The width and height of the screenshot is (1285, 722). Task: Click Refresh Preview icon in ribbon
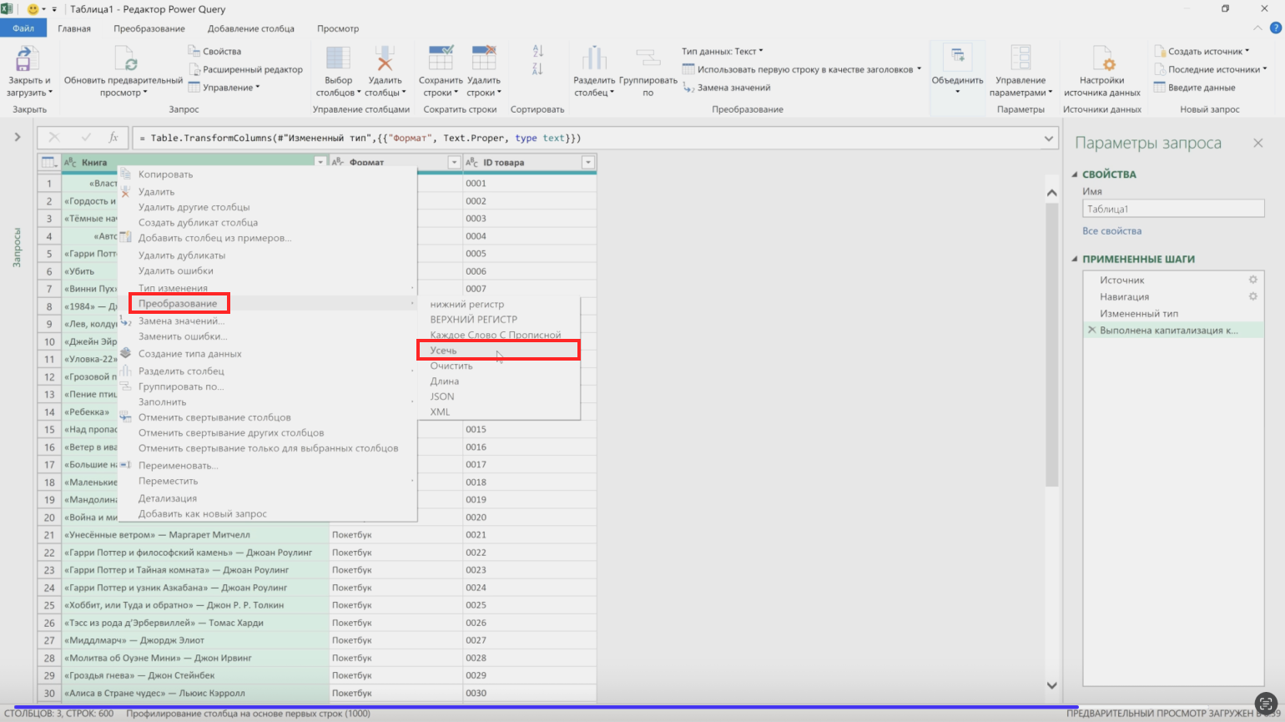127,59
